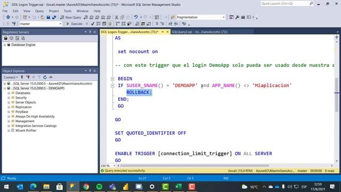Click the highlighted ROLLBACK statement
The image size is (341, 192).
point(139,92)
